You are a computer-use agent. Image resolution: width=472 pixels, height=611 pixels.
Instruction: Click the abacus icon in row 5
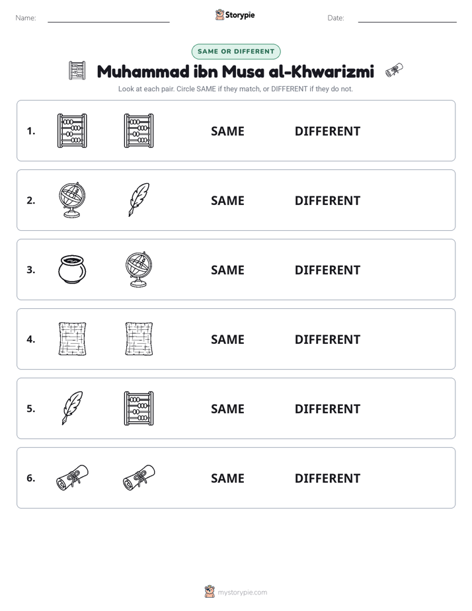click(139, 409)
